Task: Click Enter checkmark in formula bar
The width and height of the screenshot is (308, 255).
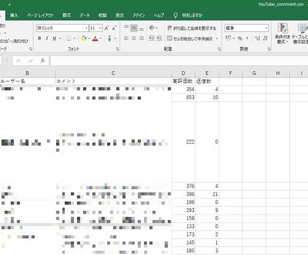Action: pyautogui.click(x=31, y=60)
